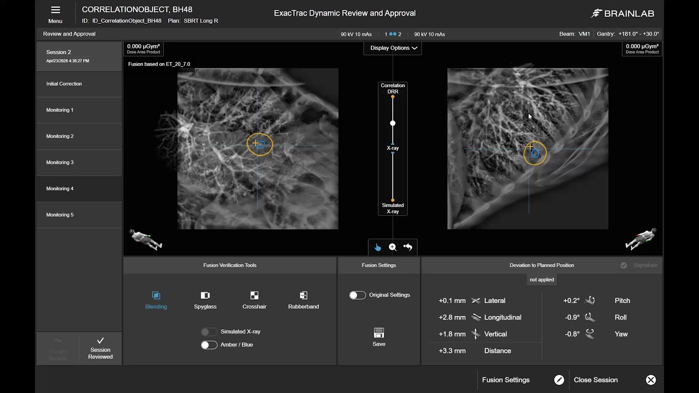Click the Discard Review button
The width and height of the screenshot is (699, 393).
pyautogui.click(x=58, y=349)
